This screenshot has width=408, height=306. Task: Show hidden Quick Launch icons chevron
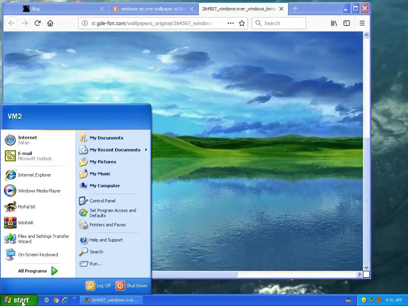click(x=75, y=298)
